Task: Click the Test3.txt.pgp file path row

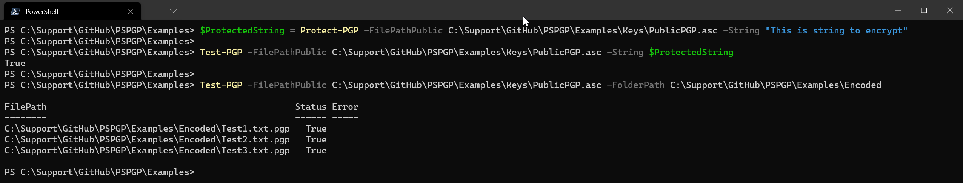Action: [x=147, y=150]
